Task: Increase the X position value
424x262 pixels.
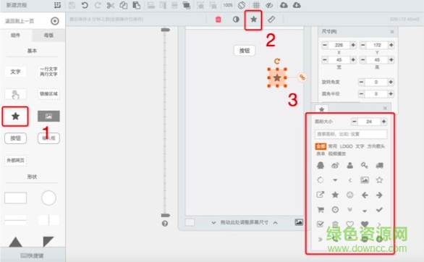Action: [x=353, y=45]
